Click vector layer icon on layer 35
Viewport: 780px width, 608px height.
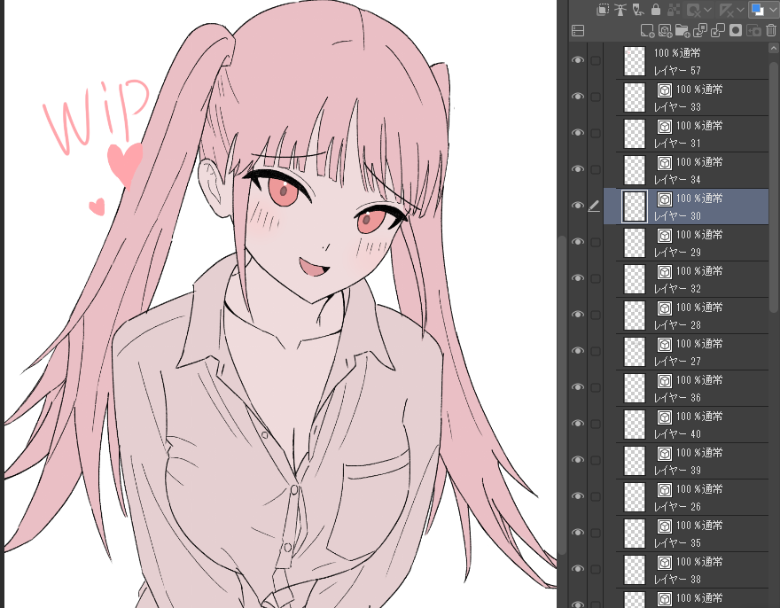click(665, 526)
